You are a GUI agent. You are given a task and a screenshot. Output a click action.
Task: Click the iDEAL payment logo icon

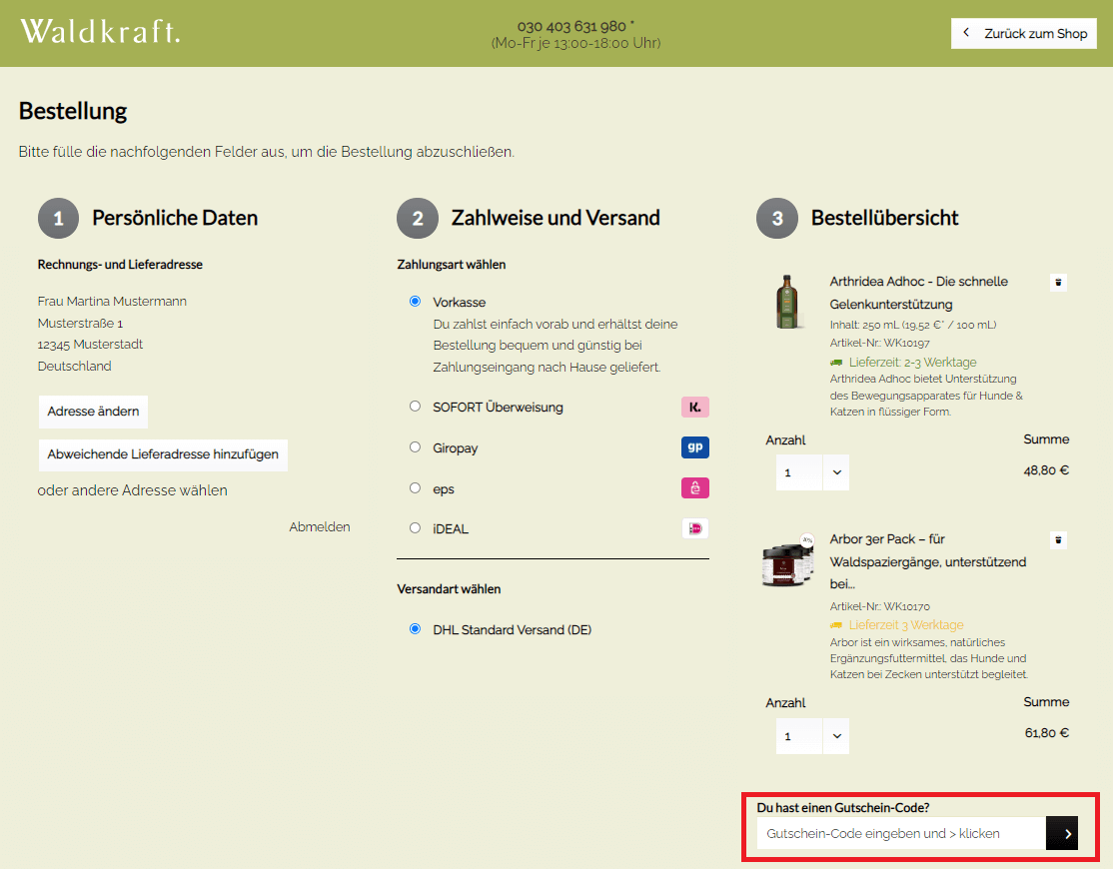[x=695, y=528]
